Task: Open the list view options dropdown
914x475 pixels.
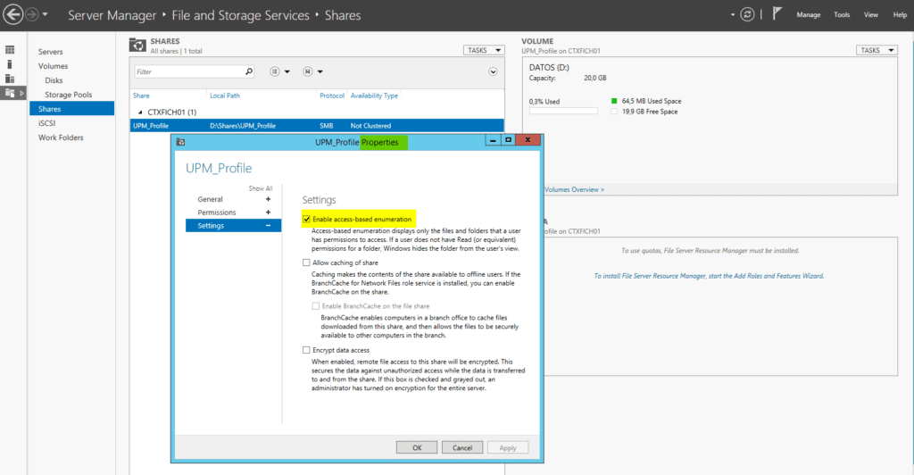Action: 279,71
